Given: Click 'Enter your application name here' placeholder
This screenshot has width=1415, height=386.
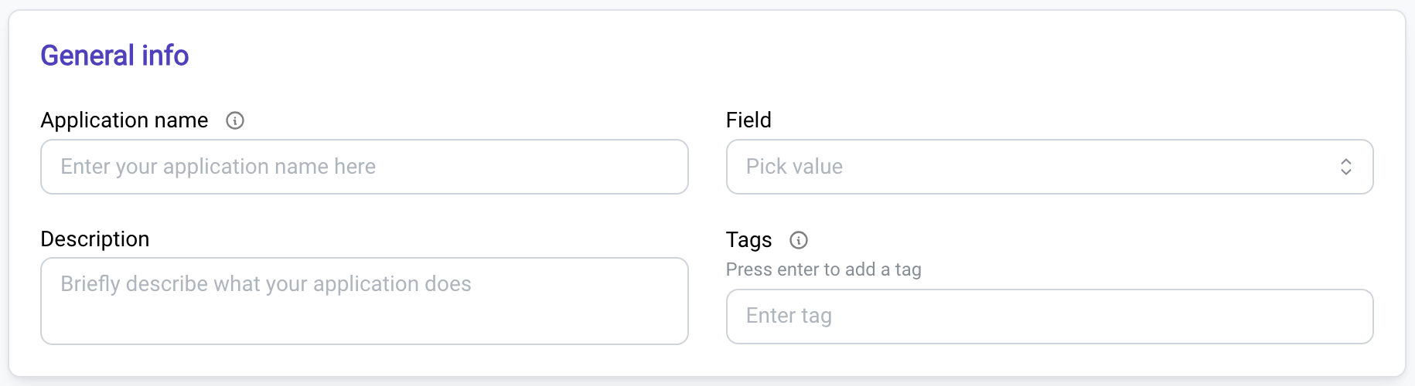Looking at the screenshot, I should [x=218, y=167].
